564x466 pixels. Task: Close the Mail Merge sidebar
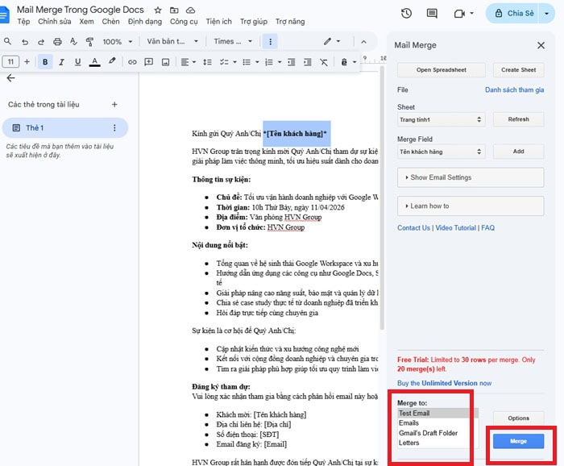(541, 45)
